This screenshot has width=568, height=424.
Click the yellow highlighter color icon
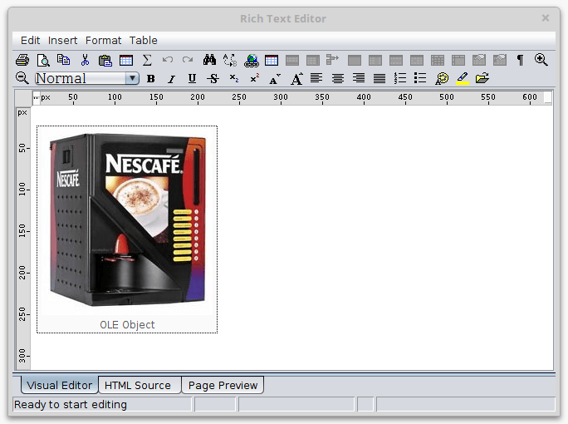pyautogui.click(x=463, y=78)
